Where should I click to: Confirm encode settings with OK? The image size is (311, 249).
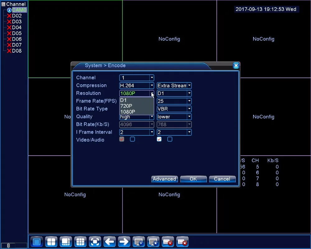(193, 179)
